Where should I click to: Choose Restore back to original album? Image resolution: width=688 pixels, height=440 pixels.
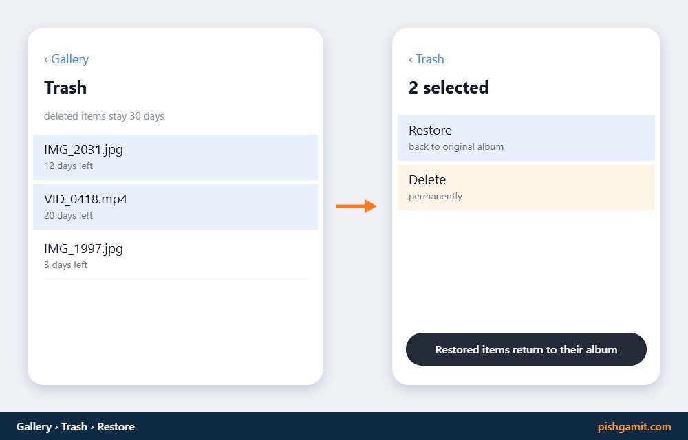pos(526,138)
